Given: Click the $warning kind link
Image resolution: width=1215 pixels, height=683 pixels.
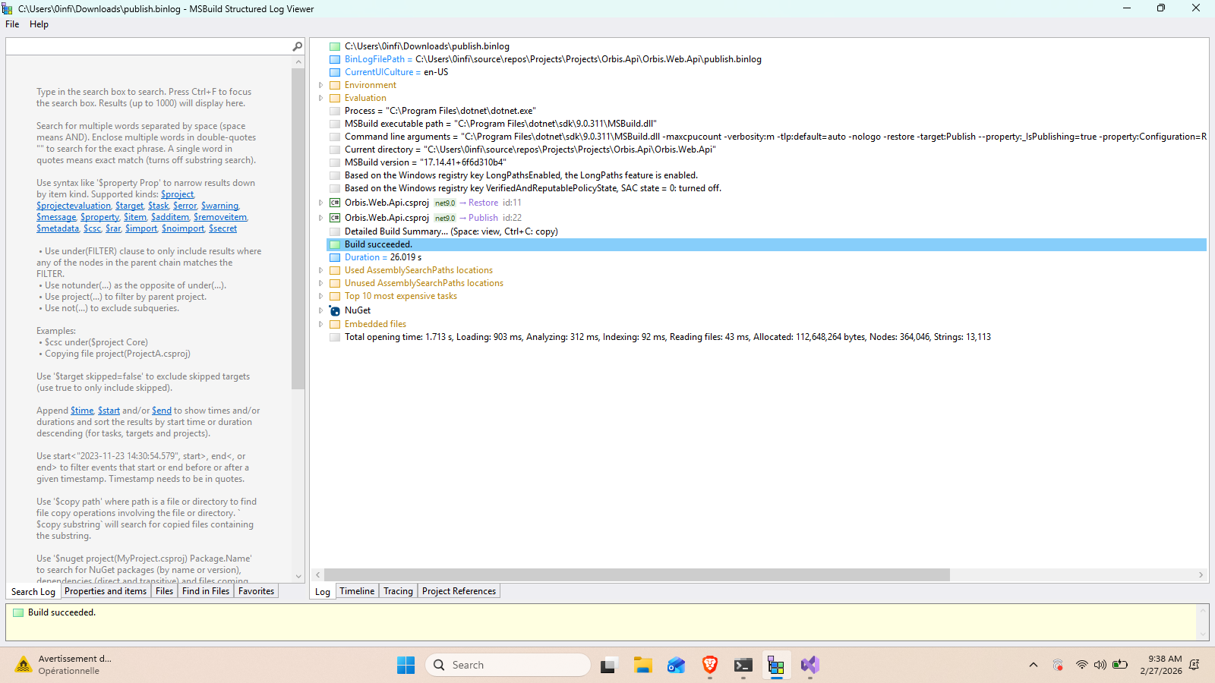Looking at the screenshot, I should click(219, 205).
